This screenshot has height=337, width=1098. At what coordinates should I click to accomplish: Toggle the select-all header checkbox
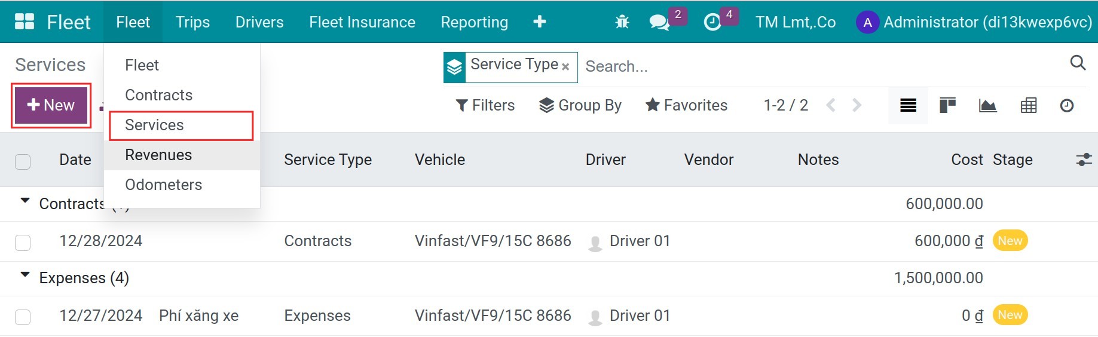(x=23, y=161)
